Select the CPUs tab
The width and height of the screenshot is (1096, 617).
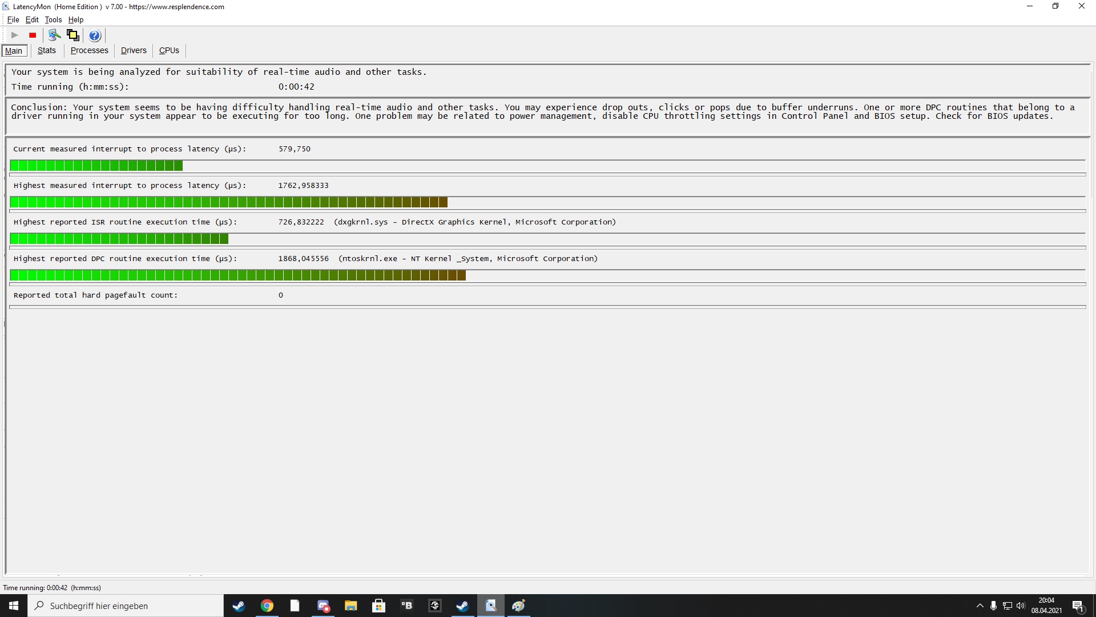[169, 50]
